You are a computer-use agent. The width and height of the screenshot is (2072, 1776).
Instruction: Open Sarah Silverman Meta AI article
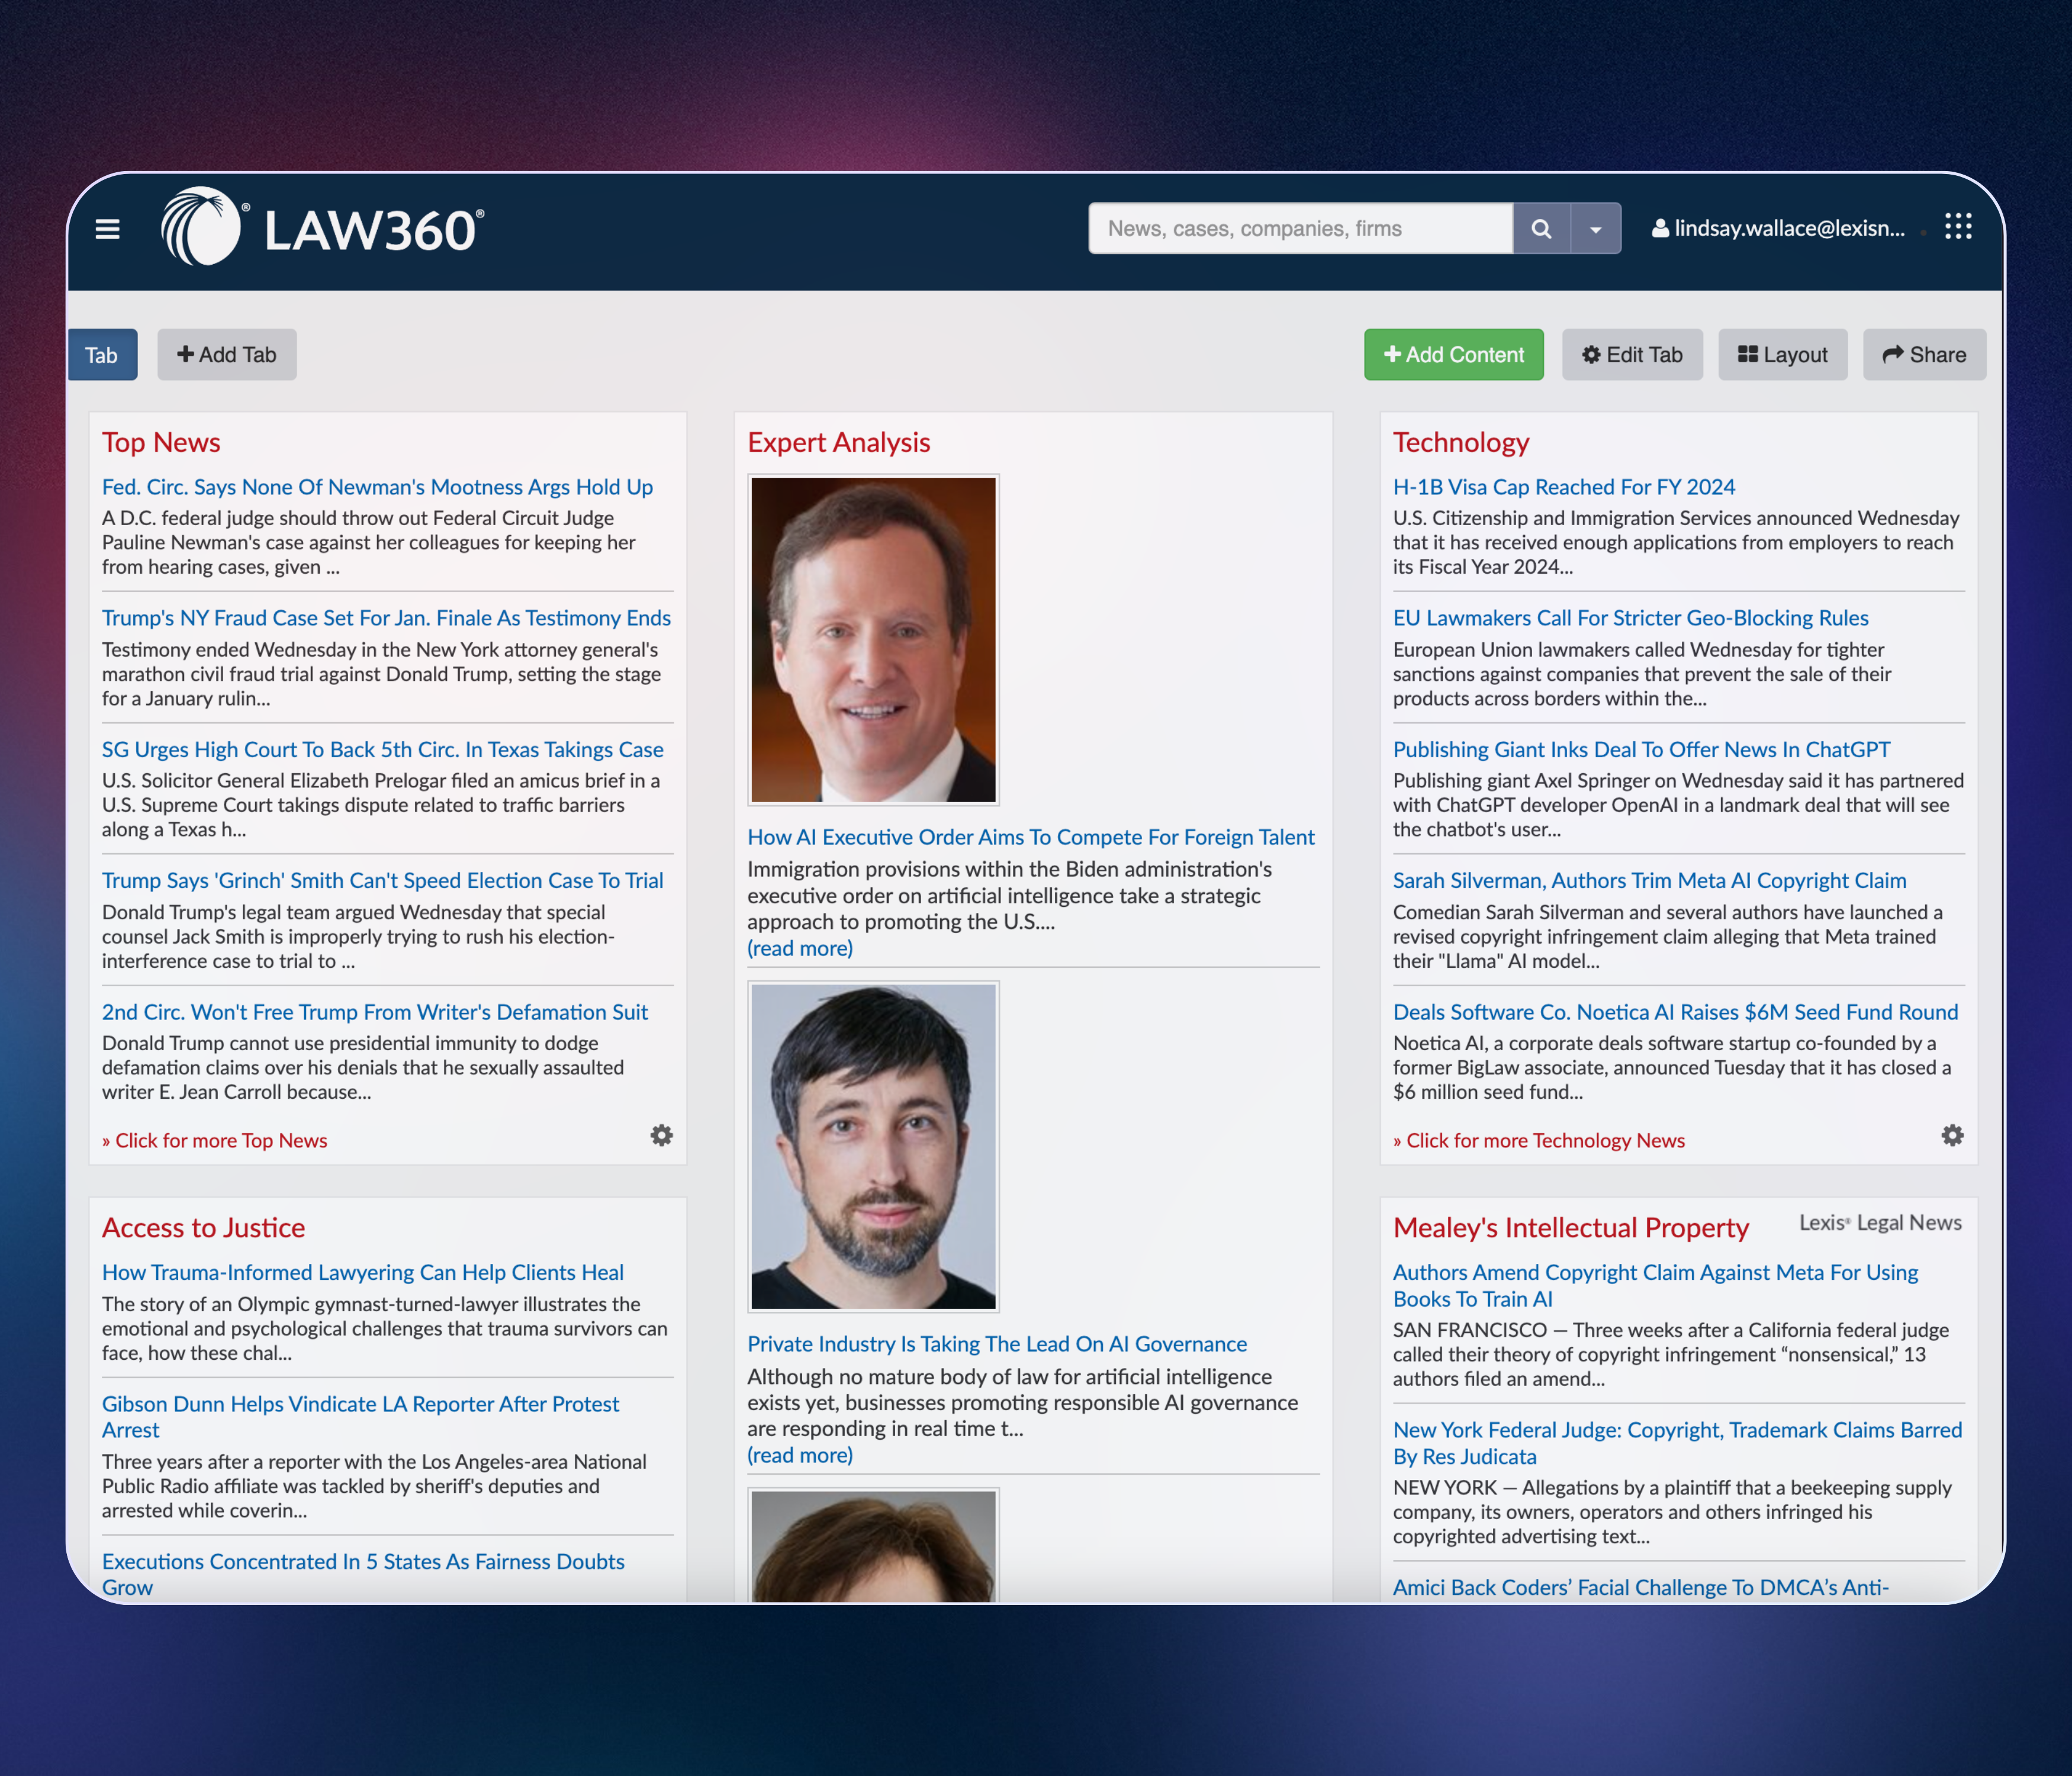click(1650, 880)
